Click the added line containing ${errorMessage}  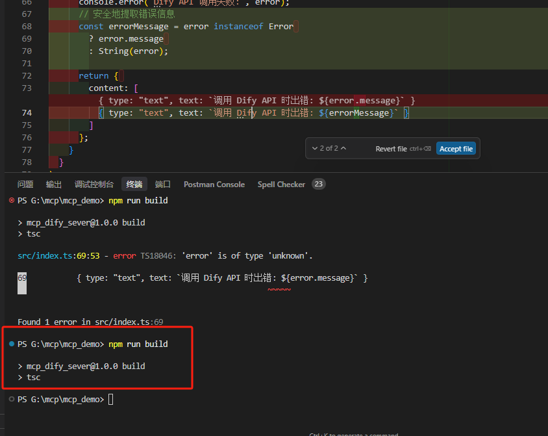(254, 112)
